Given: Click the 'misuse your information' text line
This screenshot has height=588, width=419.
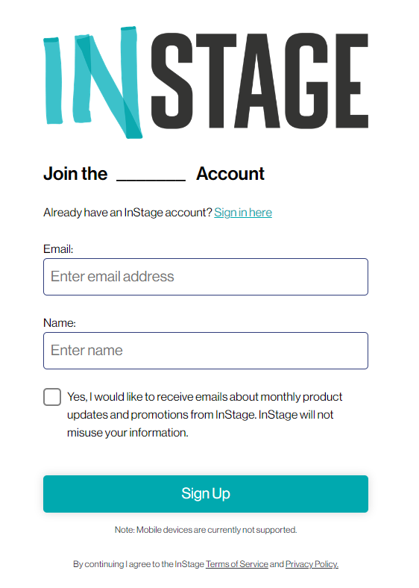Looking at the screenshot, I should pos(127,433).
